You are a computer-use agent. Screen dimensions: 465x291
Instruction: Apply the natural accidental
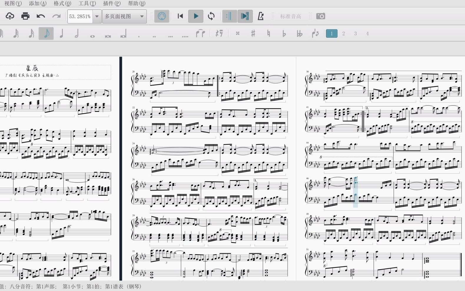pos(268,34)
